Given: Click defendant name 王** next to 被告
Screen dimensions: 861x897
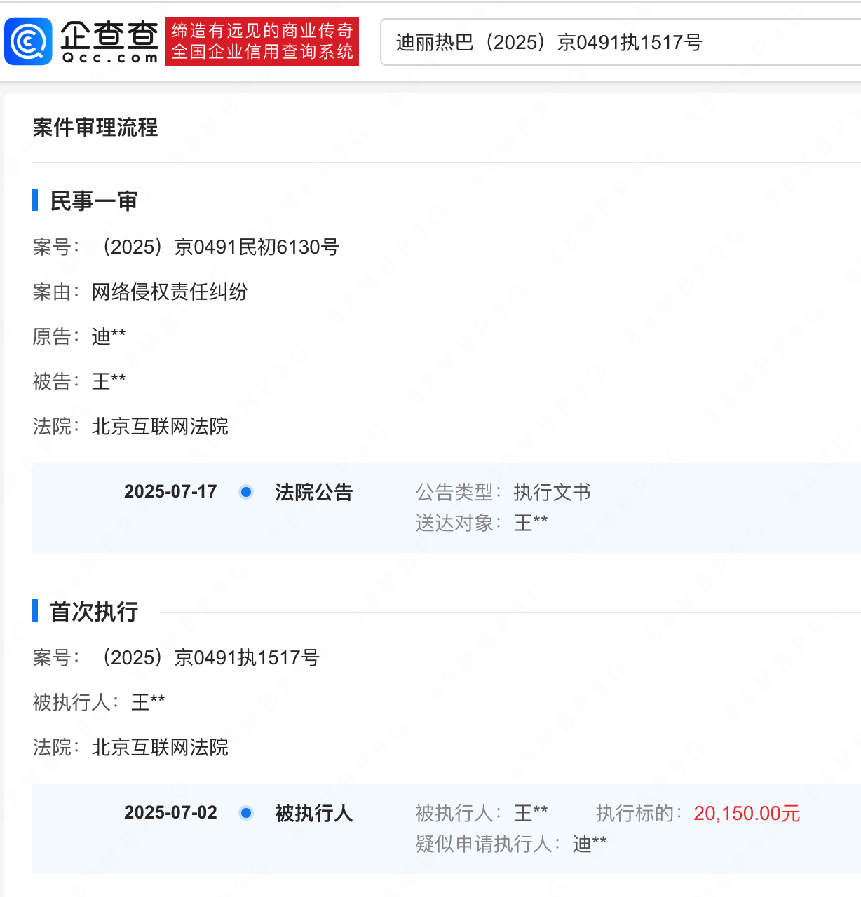Looking at the screenshot, I should coord(109,381).
